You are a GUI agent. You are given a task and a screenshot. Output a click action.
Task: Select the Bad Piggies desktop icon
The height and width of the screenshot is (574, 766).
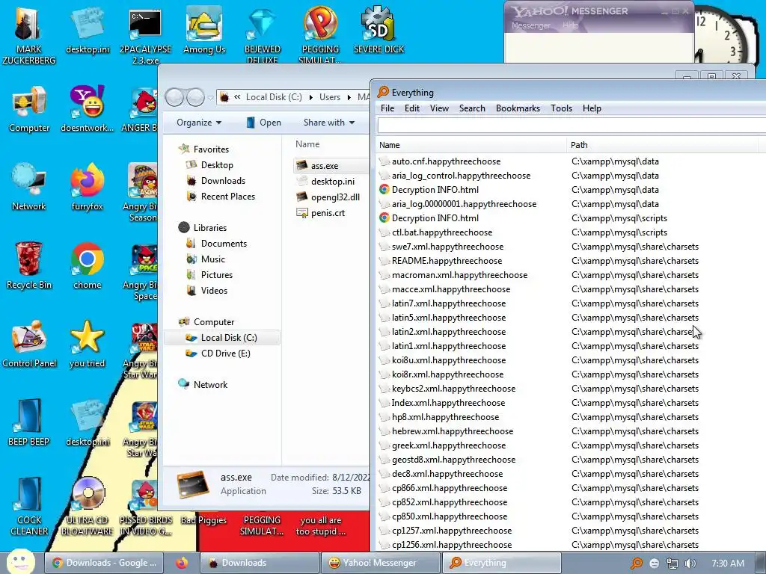coord(203,520)
